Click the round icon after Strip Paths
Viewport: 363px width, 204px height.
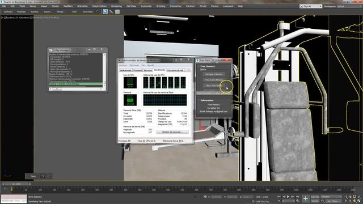pyautogui.click(x=97, y=11)
